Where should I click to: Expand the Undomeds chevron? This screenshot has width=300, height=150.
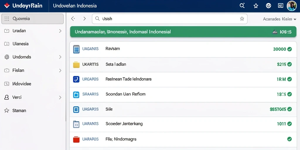tap(60, 57)
